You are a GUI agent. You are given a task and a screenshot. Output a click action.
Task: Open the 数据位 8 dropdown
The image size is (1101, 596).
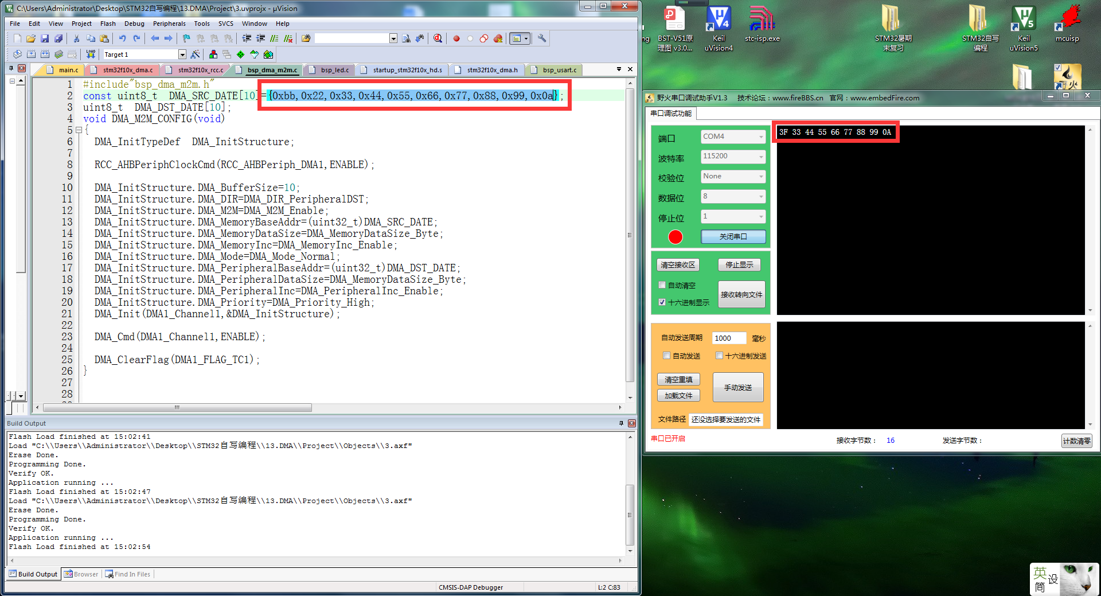[x=761, y=196]
